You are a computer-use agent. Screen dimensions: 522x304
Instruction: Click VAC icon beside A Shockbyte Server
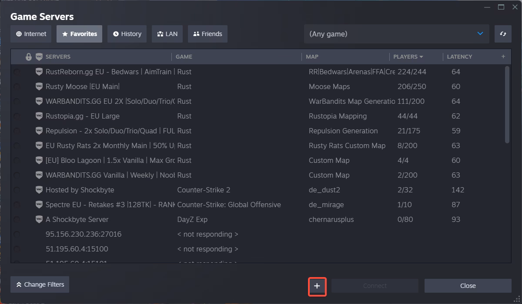39,219
